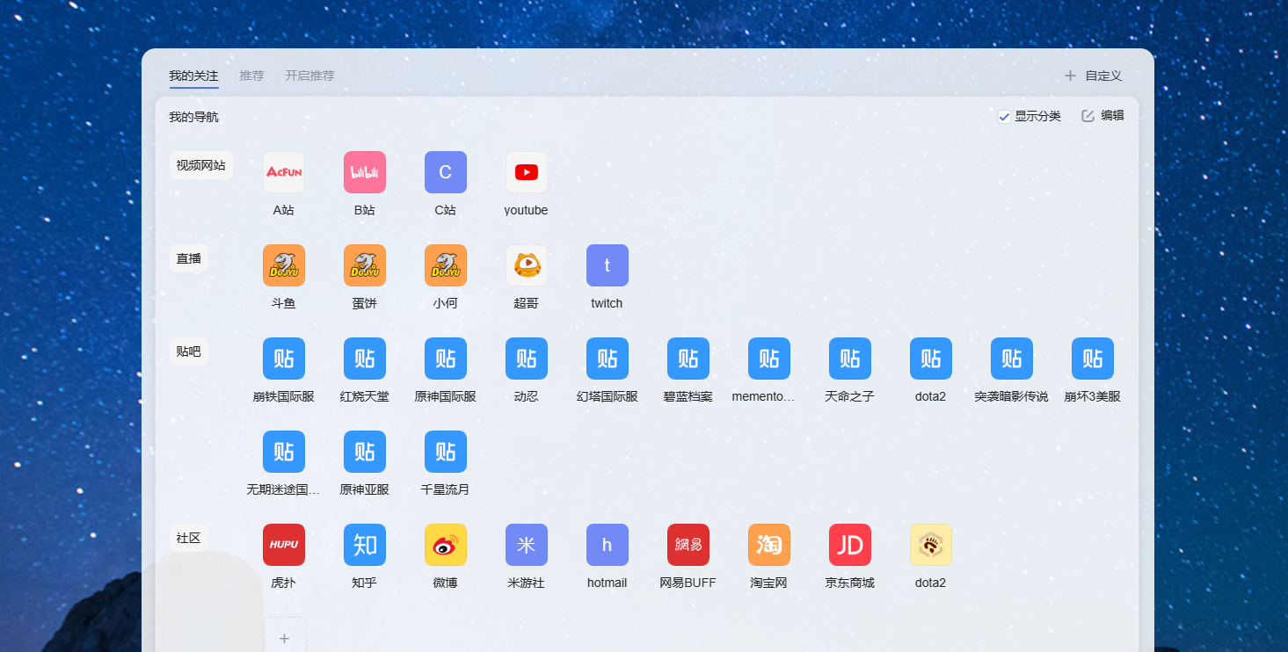Switch to the 我的关注 tab
1288x652 pixels.
(193, 76)
